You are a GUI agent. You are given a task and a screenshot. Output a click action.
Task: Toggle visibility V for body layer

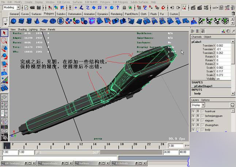pos(193,130)
